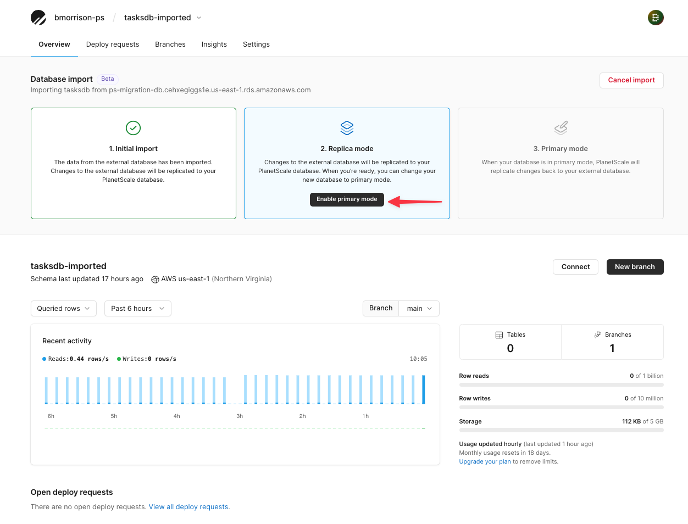This screenshot has height=524, width=688.
Task: Click the Branches count of 1
Action: point(612,348)
